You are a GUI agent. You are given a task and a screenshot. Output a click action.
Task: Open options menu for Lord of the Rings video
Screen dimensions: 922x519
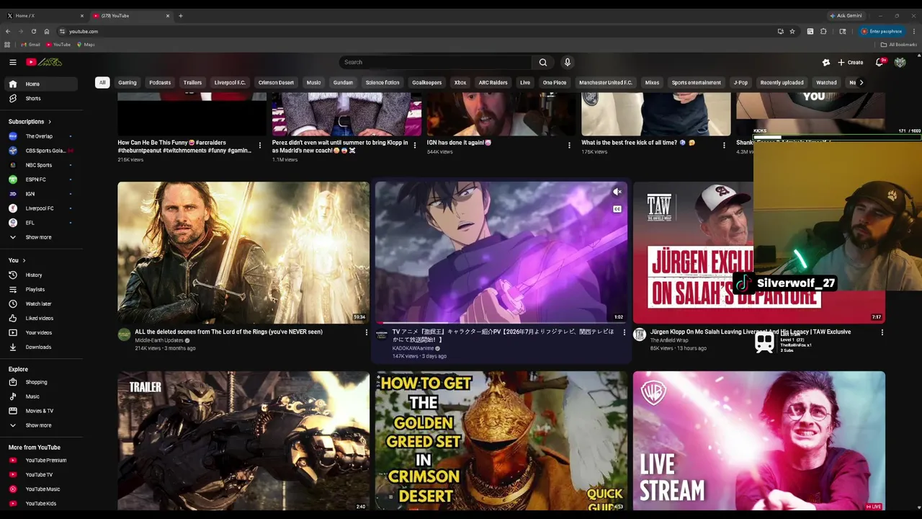(x=366, y=332)
